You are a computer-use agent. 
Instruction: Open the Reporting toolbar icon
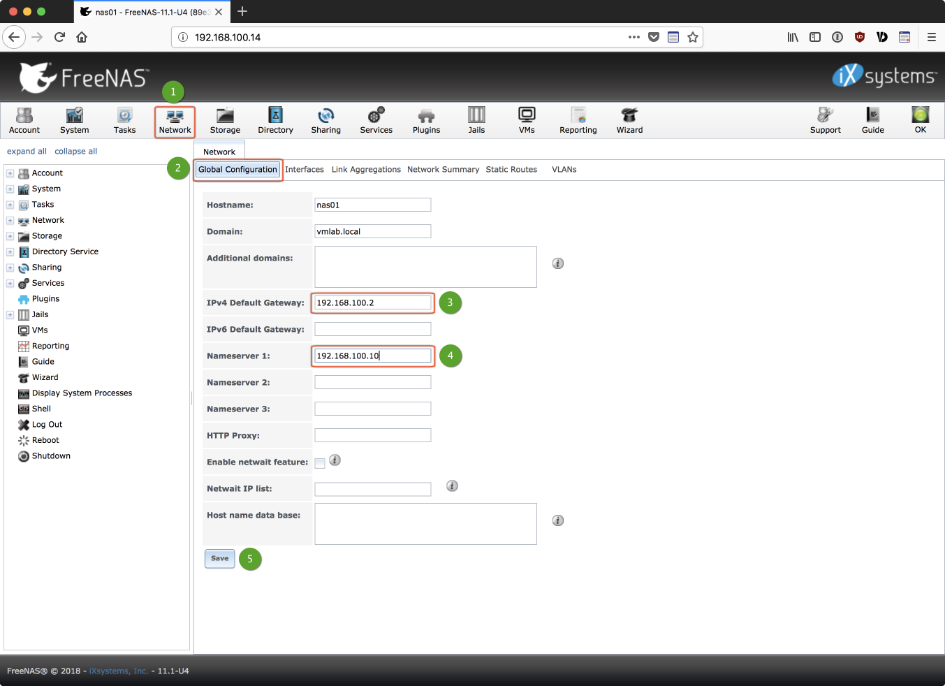(578, 120)
